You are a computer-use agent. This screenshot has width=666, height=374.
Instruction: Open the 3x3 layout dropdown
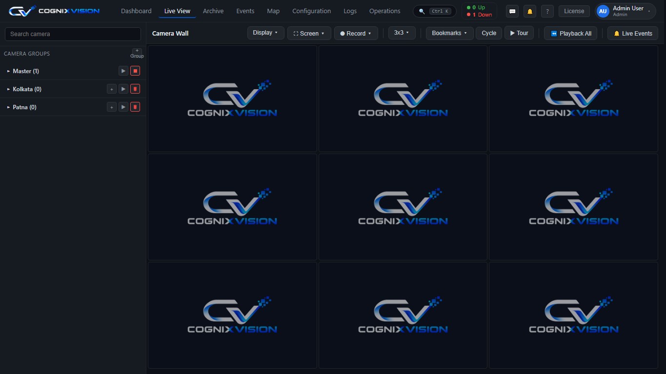(x=402, y=33)
